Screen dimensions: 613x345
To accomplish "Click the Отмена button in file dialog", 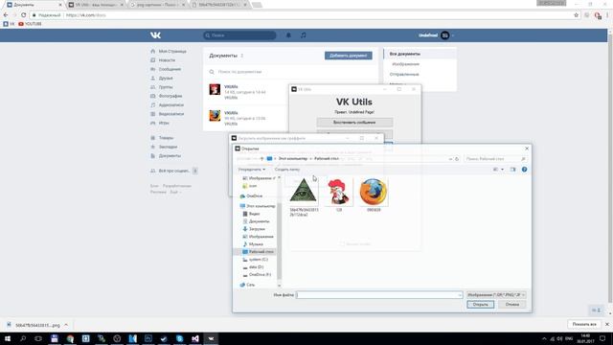I will [512, 305].
